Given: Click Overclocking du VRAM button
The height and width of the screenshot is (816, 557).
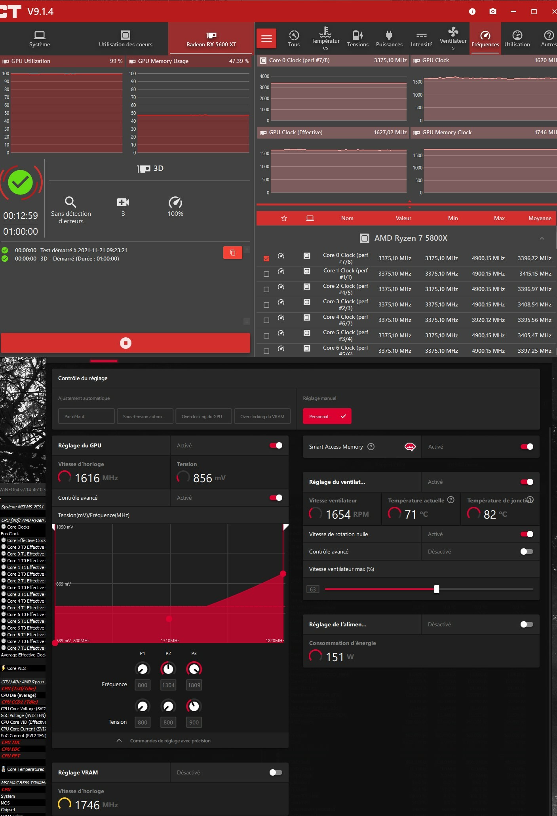Looking at the screenshot, I should pos(262,416).
